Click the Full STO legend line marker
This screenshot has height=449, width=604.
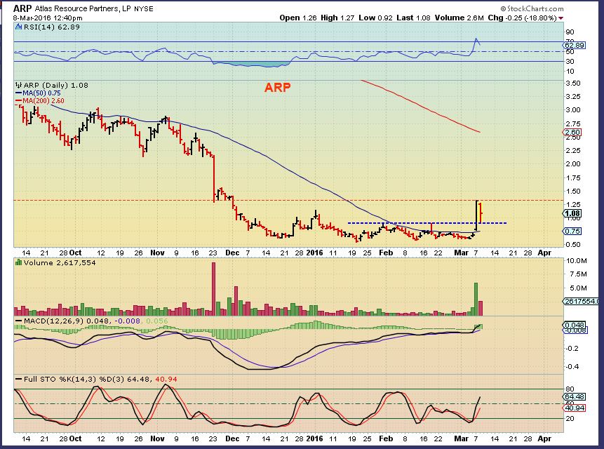[18, 380]
